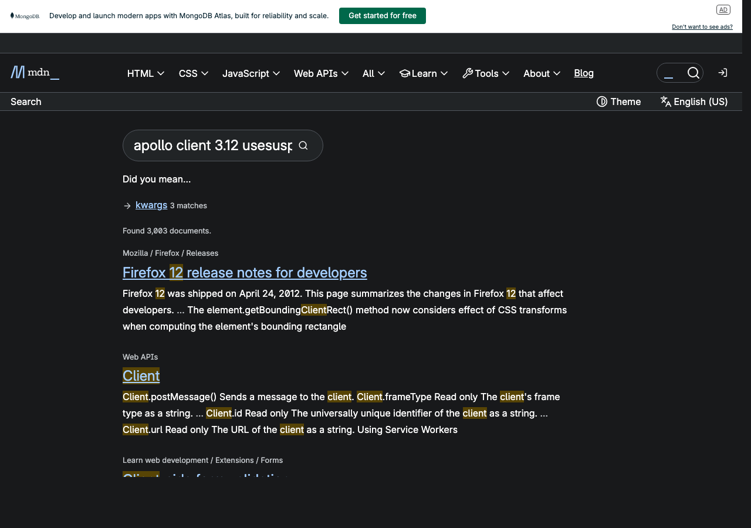Screen dimensions: 751x528
Task: Click the arrow icon beside the kwargs suggestion
Action: coord(127,205)
